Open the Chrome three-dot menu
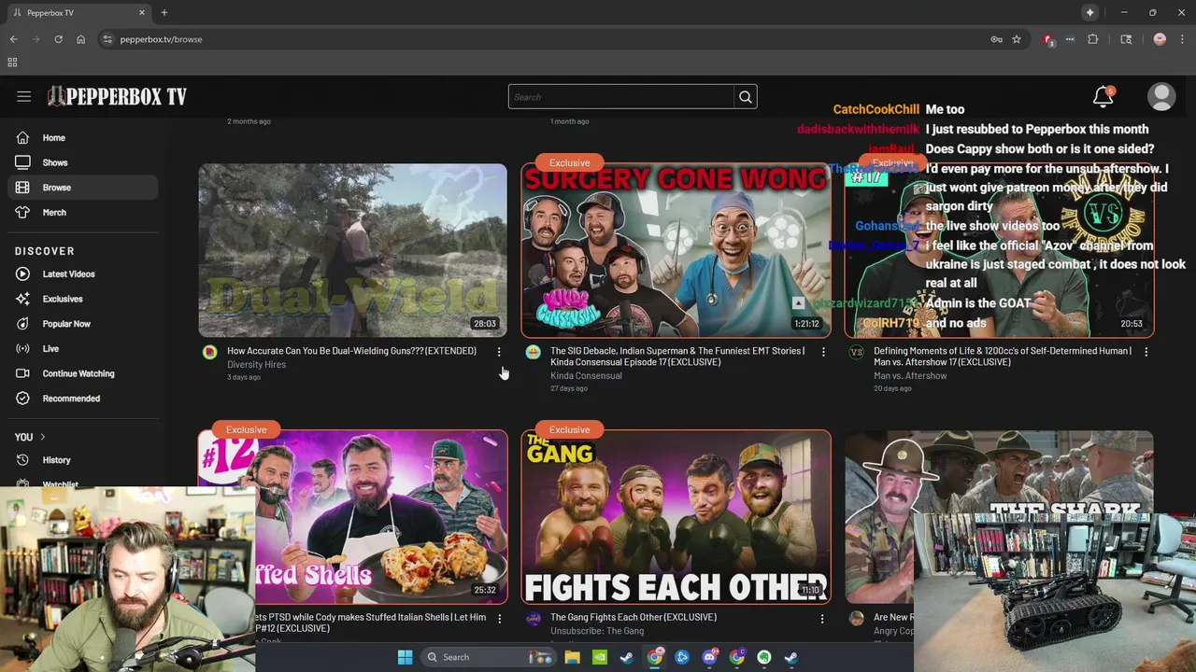The image size is (1196, 672). [x=1183, y=39]
